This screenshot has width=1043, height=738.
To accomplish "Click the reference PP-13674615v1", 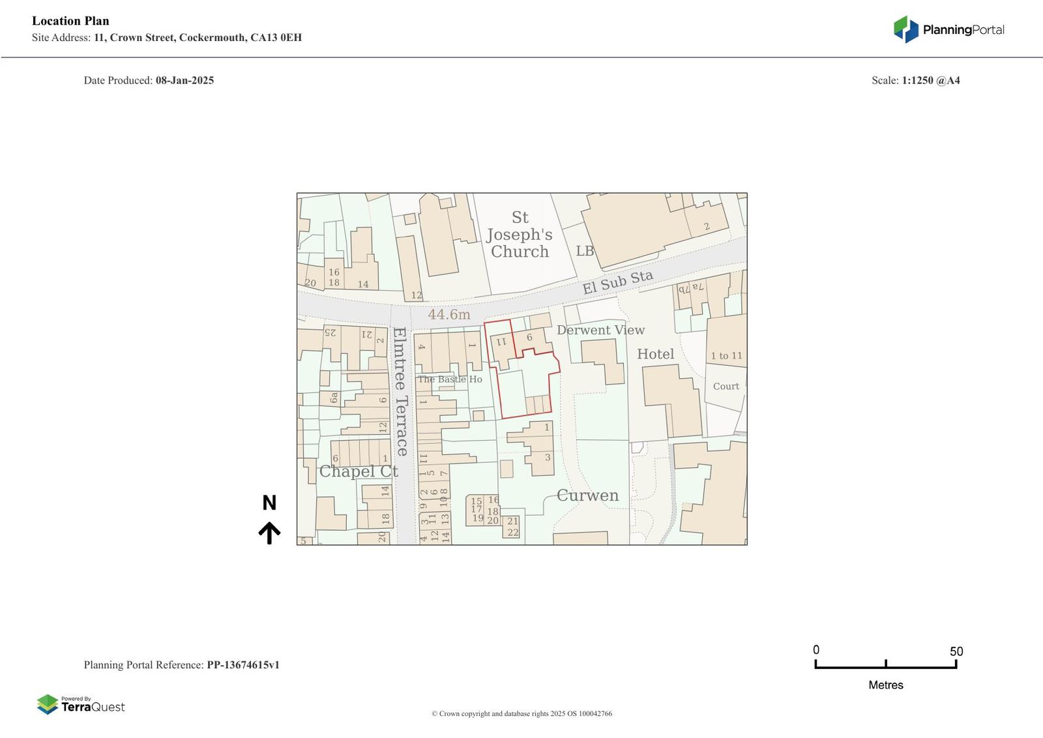I will click(x=243, y=665).
